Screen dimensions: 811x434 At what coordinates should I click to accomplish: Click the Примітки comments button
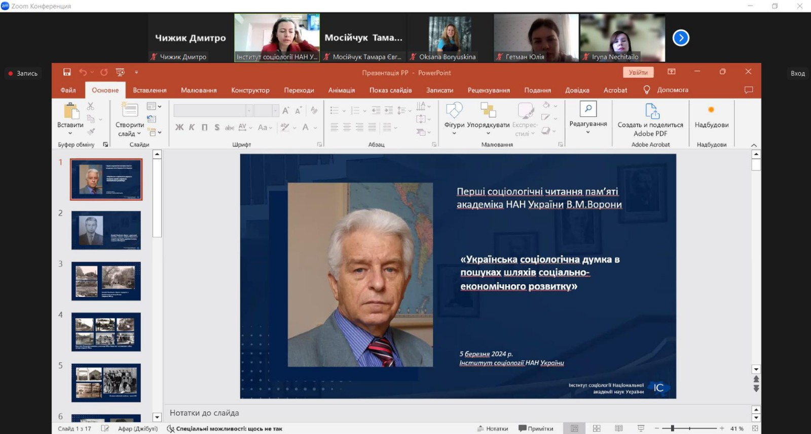(536, 428)
